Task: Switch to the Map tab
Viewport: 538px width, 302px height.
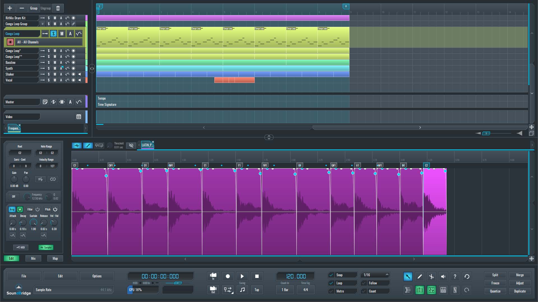Action: point(55,259)
